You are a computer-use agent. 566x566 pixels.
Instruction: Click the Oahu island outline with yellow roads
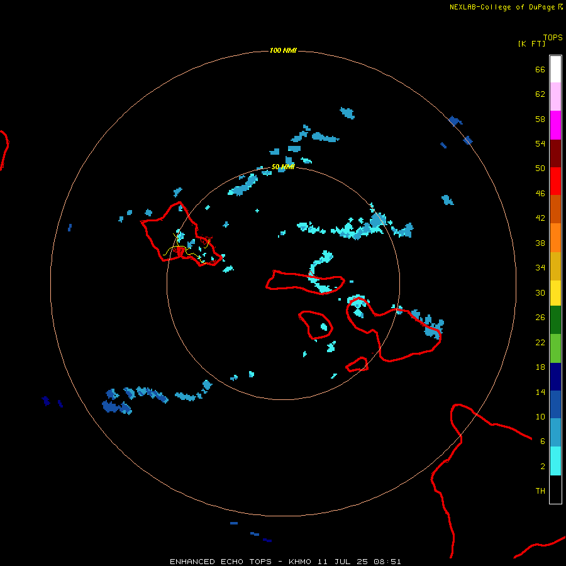point(180,235)
